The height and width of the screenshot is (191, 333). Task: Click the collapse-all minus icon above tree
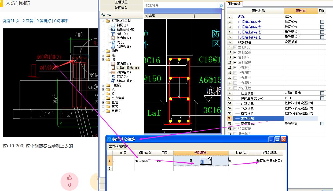(109, 15)
